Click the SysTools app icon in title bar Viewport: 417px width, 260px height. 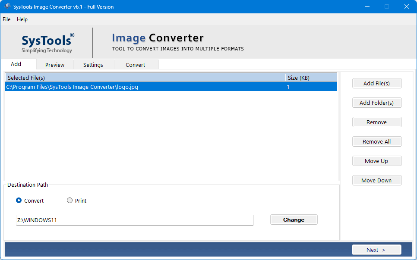coord(7,6)
